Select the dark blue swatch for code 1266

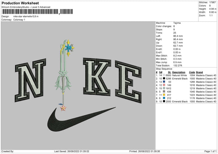pos(164,82)
